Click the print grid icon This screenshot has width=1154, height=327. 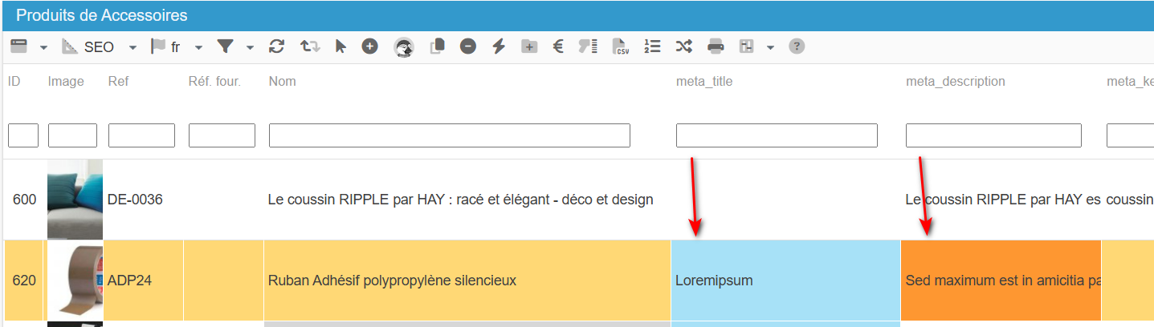[716, 46]
